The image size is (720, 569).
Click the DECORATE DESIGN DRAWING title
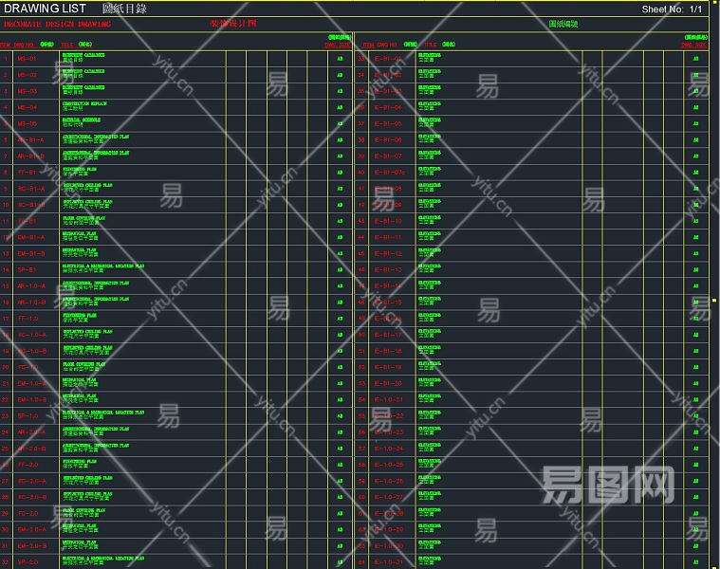(x=58, y=25)
